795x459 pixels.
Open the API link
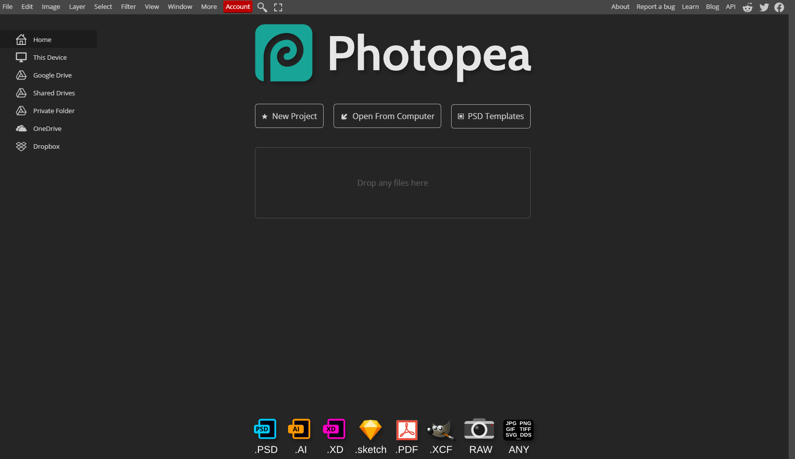731,7
